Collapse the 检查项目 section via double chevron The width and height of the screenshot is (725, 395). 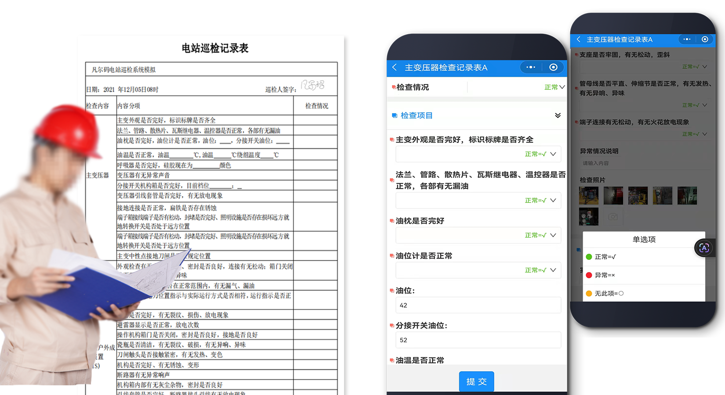coord(558,115)
